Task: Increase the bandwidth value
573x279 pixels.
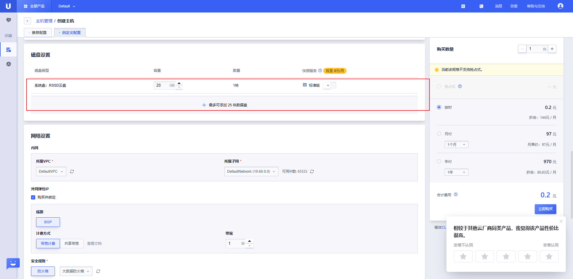Action: [249, 241]
